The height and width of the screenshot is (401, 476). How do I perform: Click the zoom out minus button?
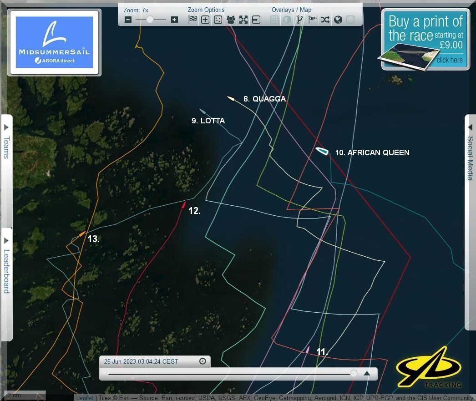pos(128,20)
